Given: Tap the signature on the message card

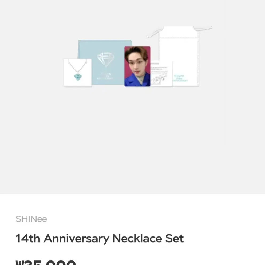Looking at the screenshot, I should (159, 79).
